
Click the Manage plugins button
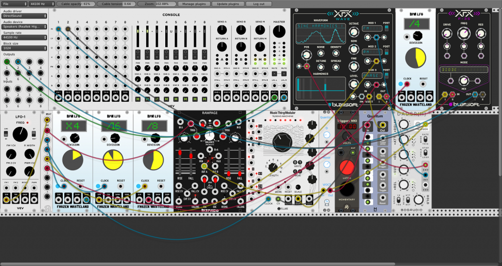[194, 4]
